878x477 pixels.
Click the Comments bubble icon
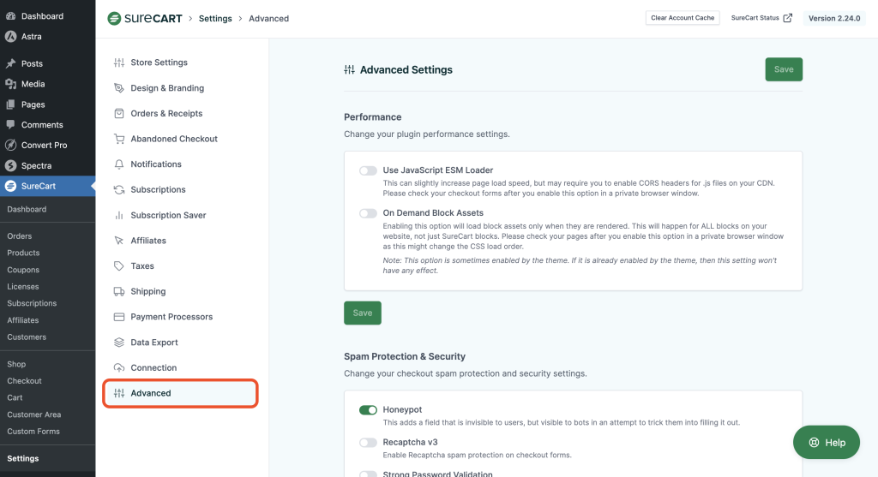[10, 125]
